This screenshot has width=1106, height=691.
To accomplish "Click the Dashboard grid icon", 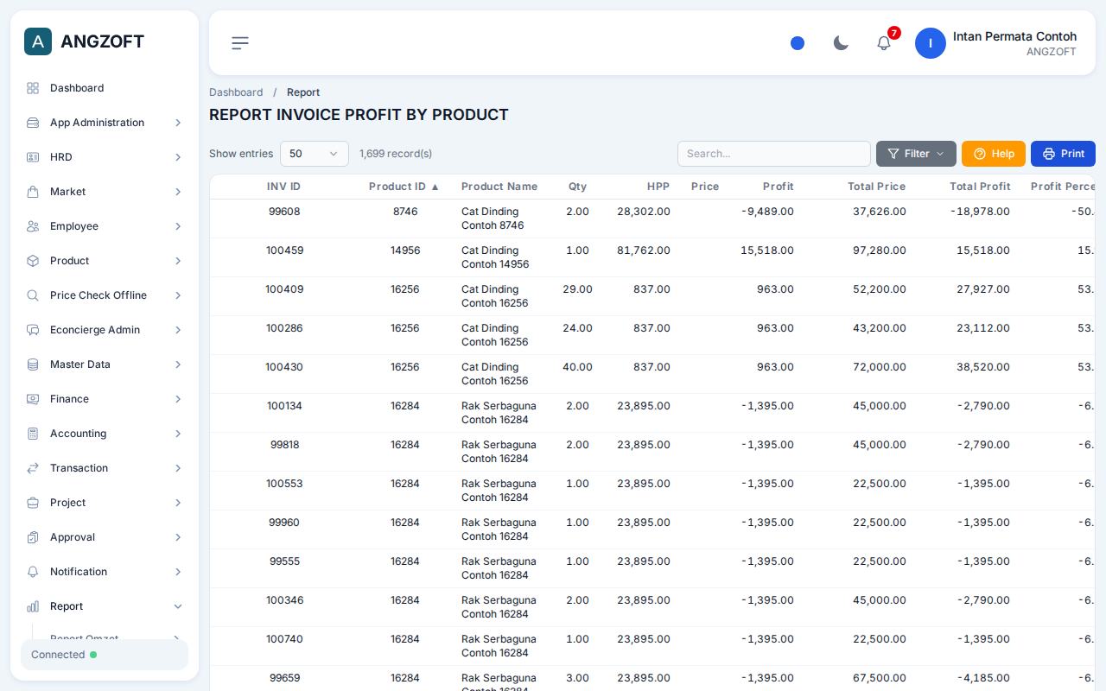I will tap(33, 88).
